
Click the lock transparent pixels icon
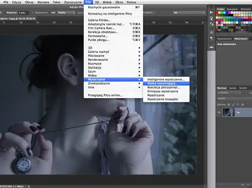pyautogui.click(x=229, y=104)
